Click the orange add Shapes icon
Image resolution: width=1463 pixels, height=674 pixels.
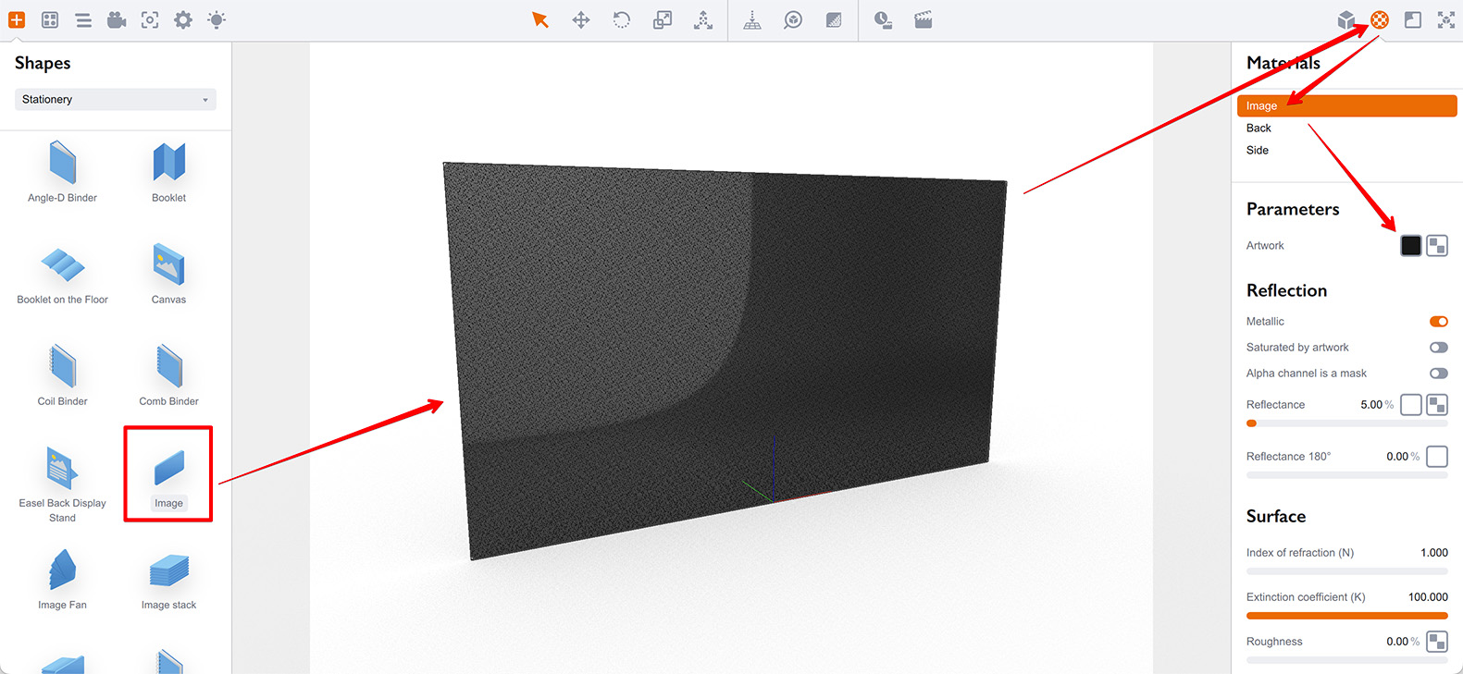(x=17, y=19)
